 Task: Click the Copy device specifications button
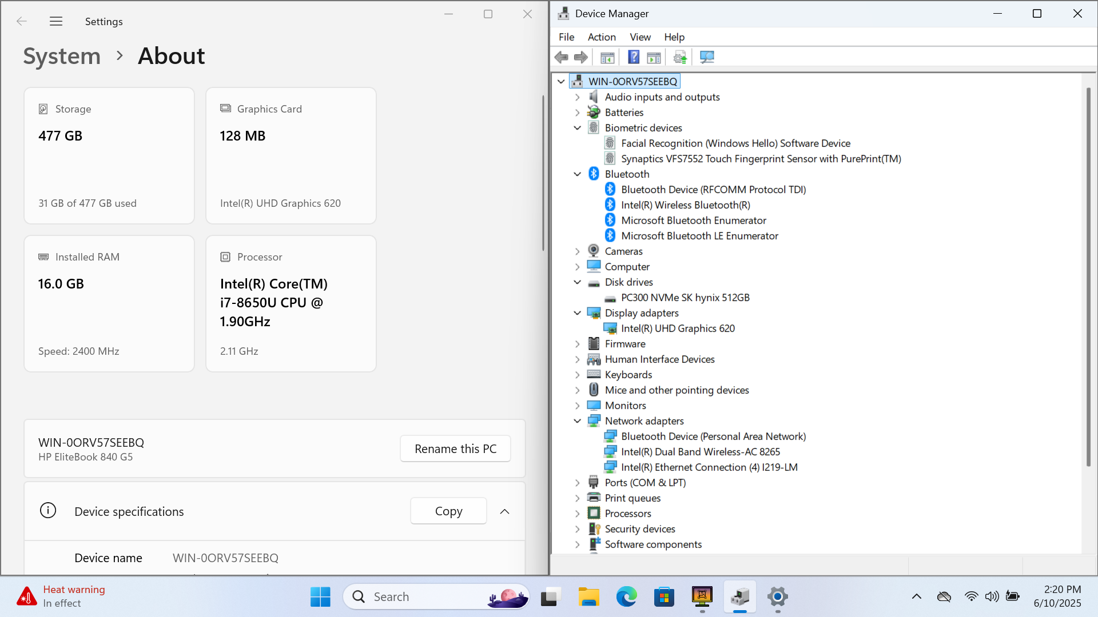448,511
